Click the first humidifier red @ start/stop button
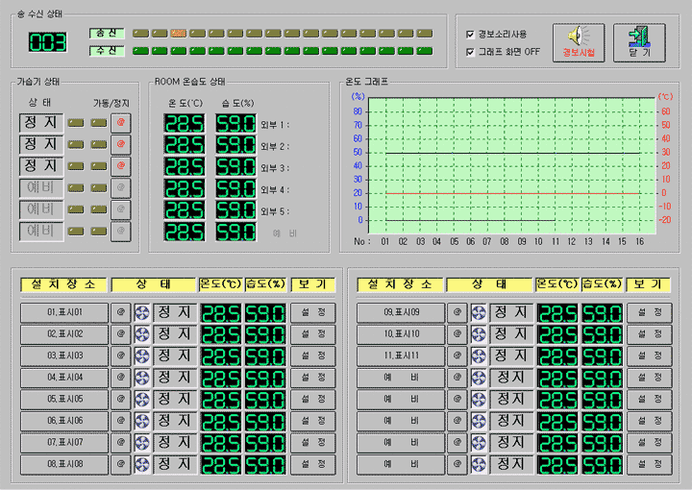Image resolution: width=692 pixels, height=490 pixels. click(x=120, y=123)
